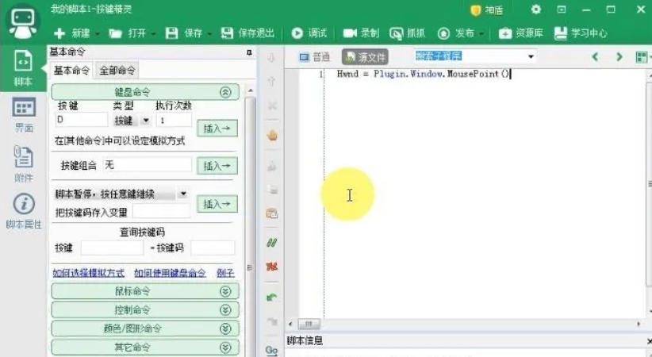Screen dimensions: 652x357
Task: Open the dropdown arrow next to 打开
Action: 153,33
